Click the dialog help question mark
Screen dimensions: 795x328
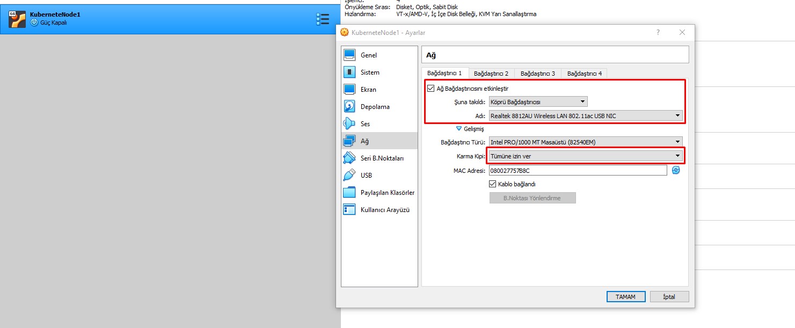(x=658, y=33)
